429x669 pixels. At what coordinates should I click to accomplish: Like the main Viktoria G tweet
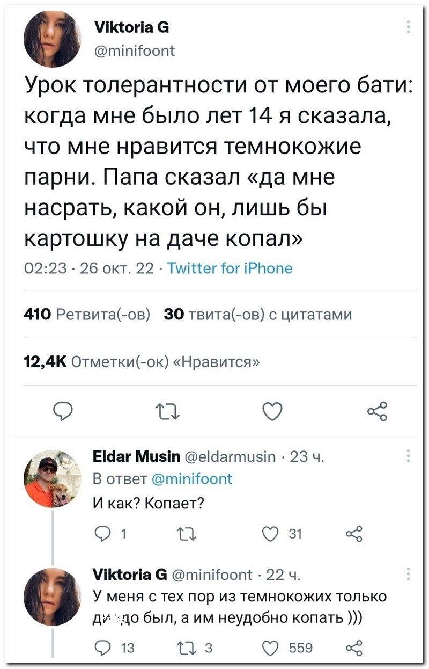(x=272, y=412)
